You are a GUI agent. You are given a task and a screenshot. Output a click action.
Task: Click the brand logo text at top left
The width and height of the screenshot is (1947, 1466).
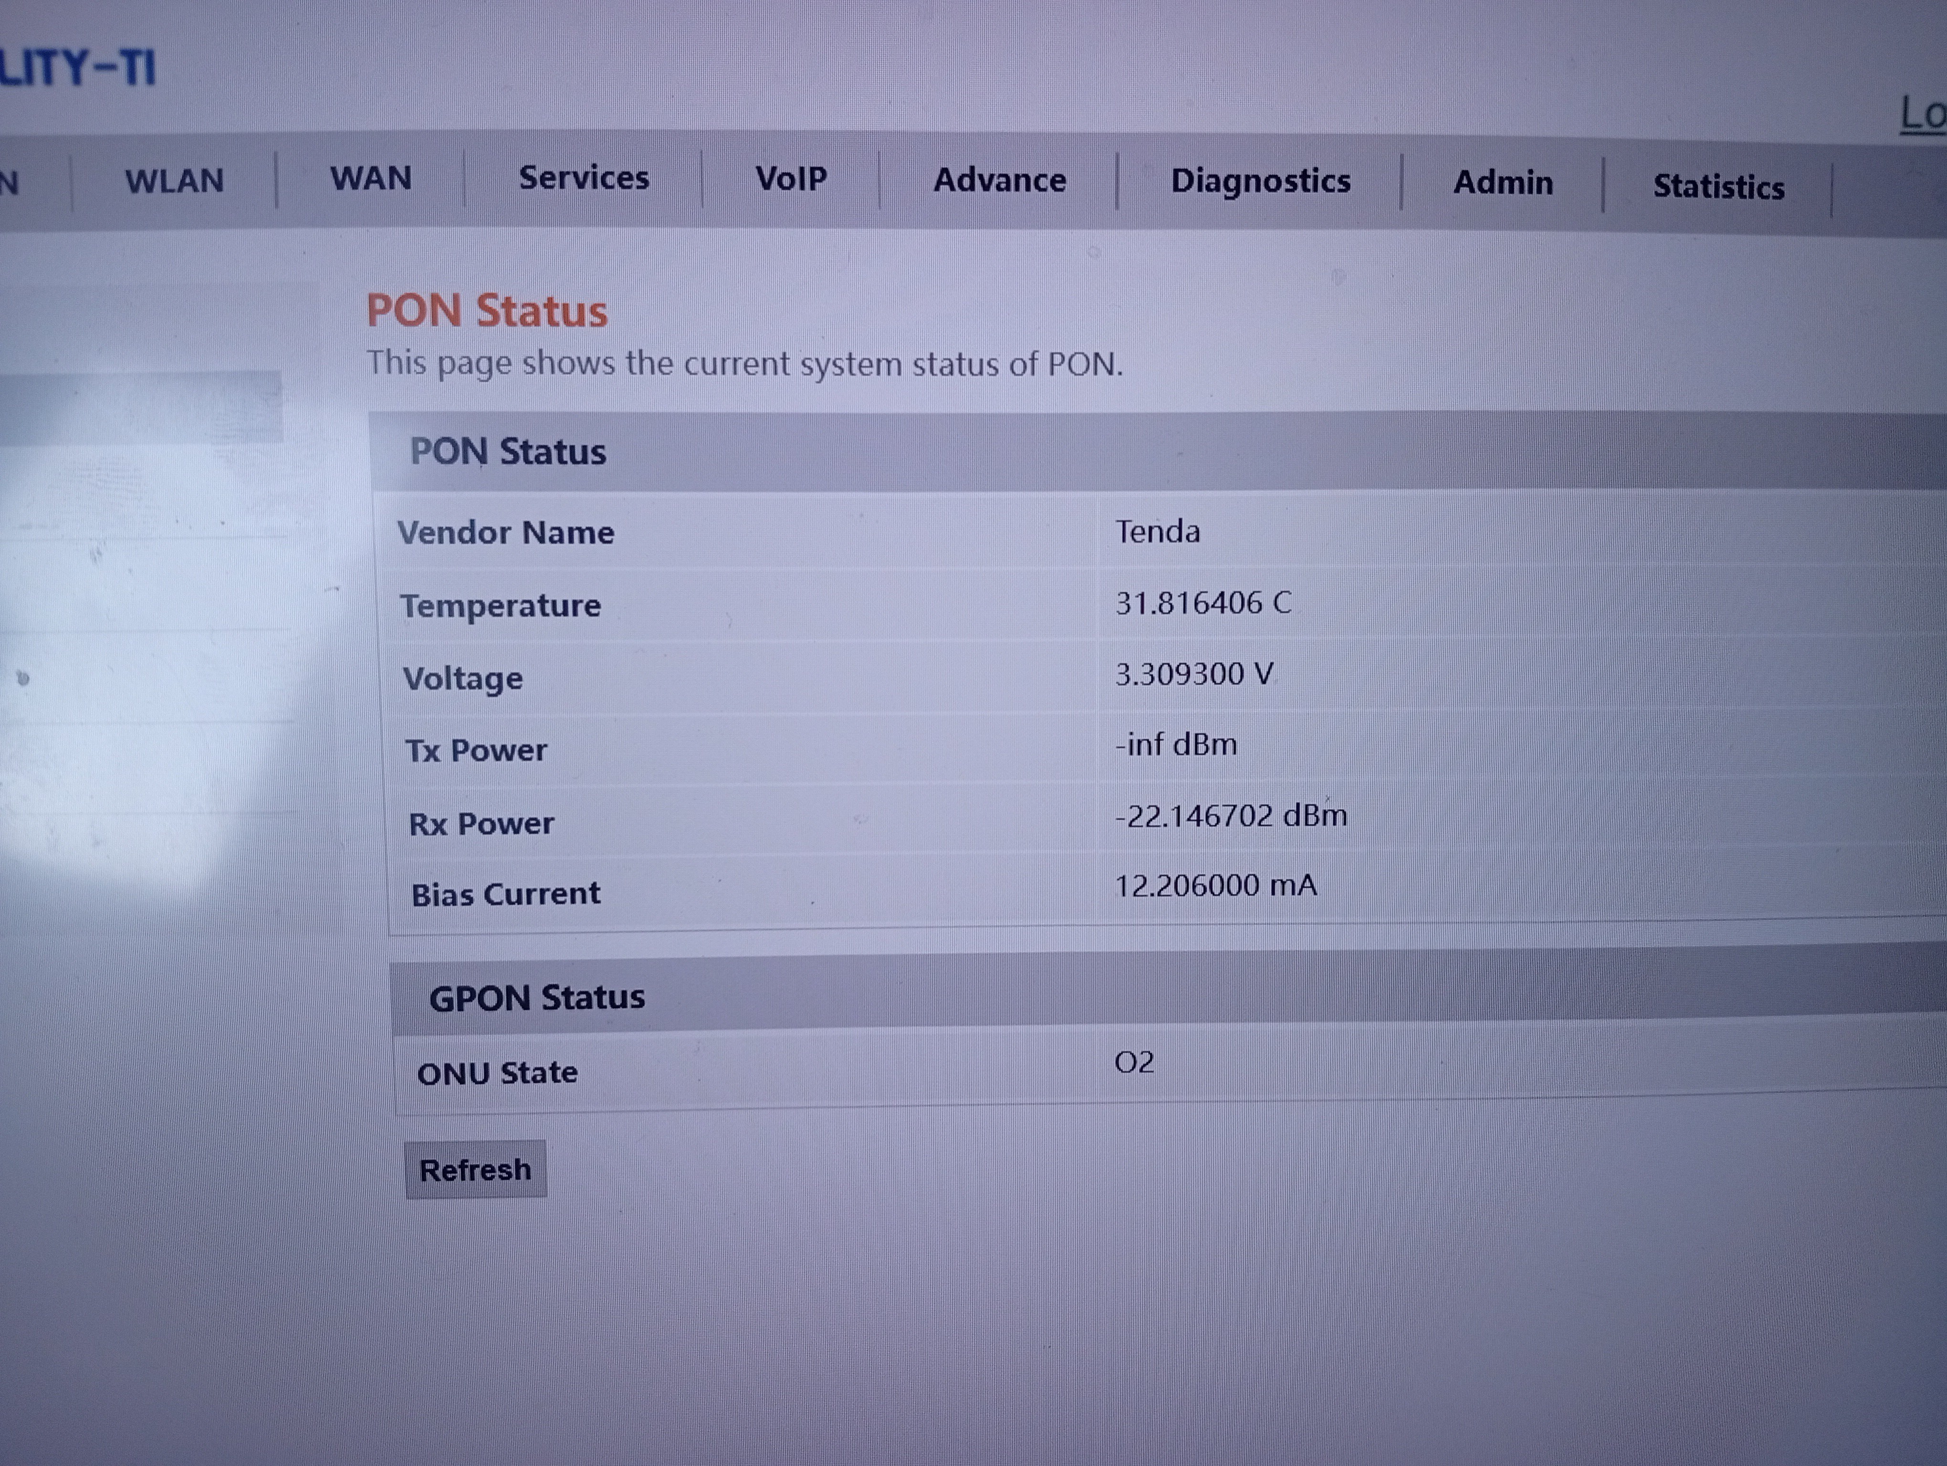[x=77, y=67]
